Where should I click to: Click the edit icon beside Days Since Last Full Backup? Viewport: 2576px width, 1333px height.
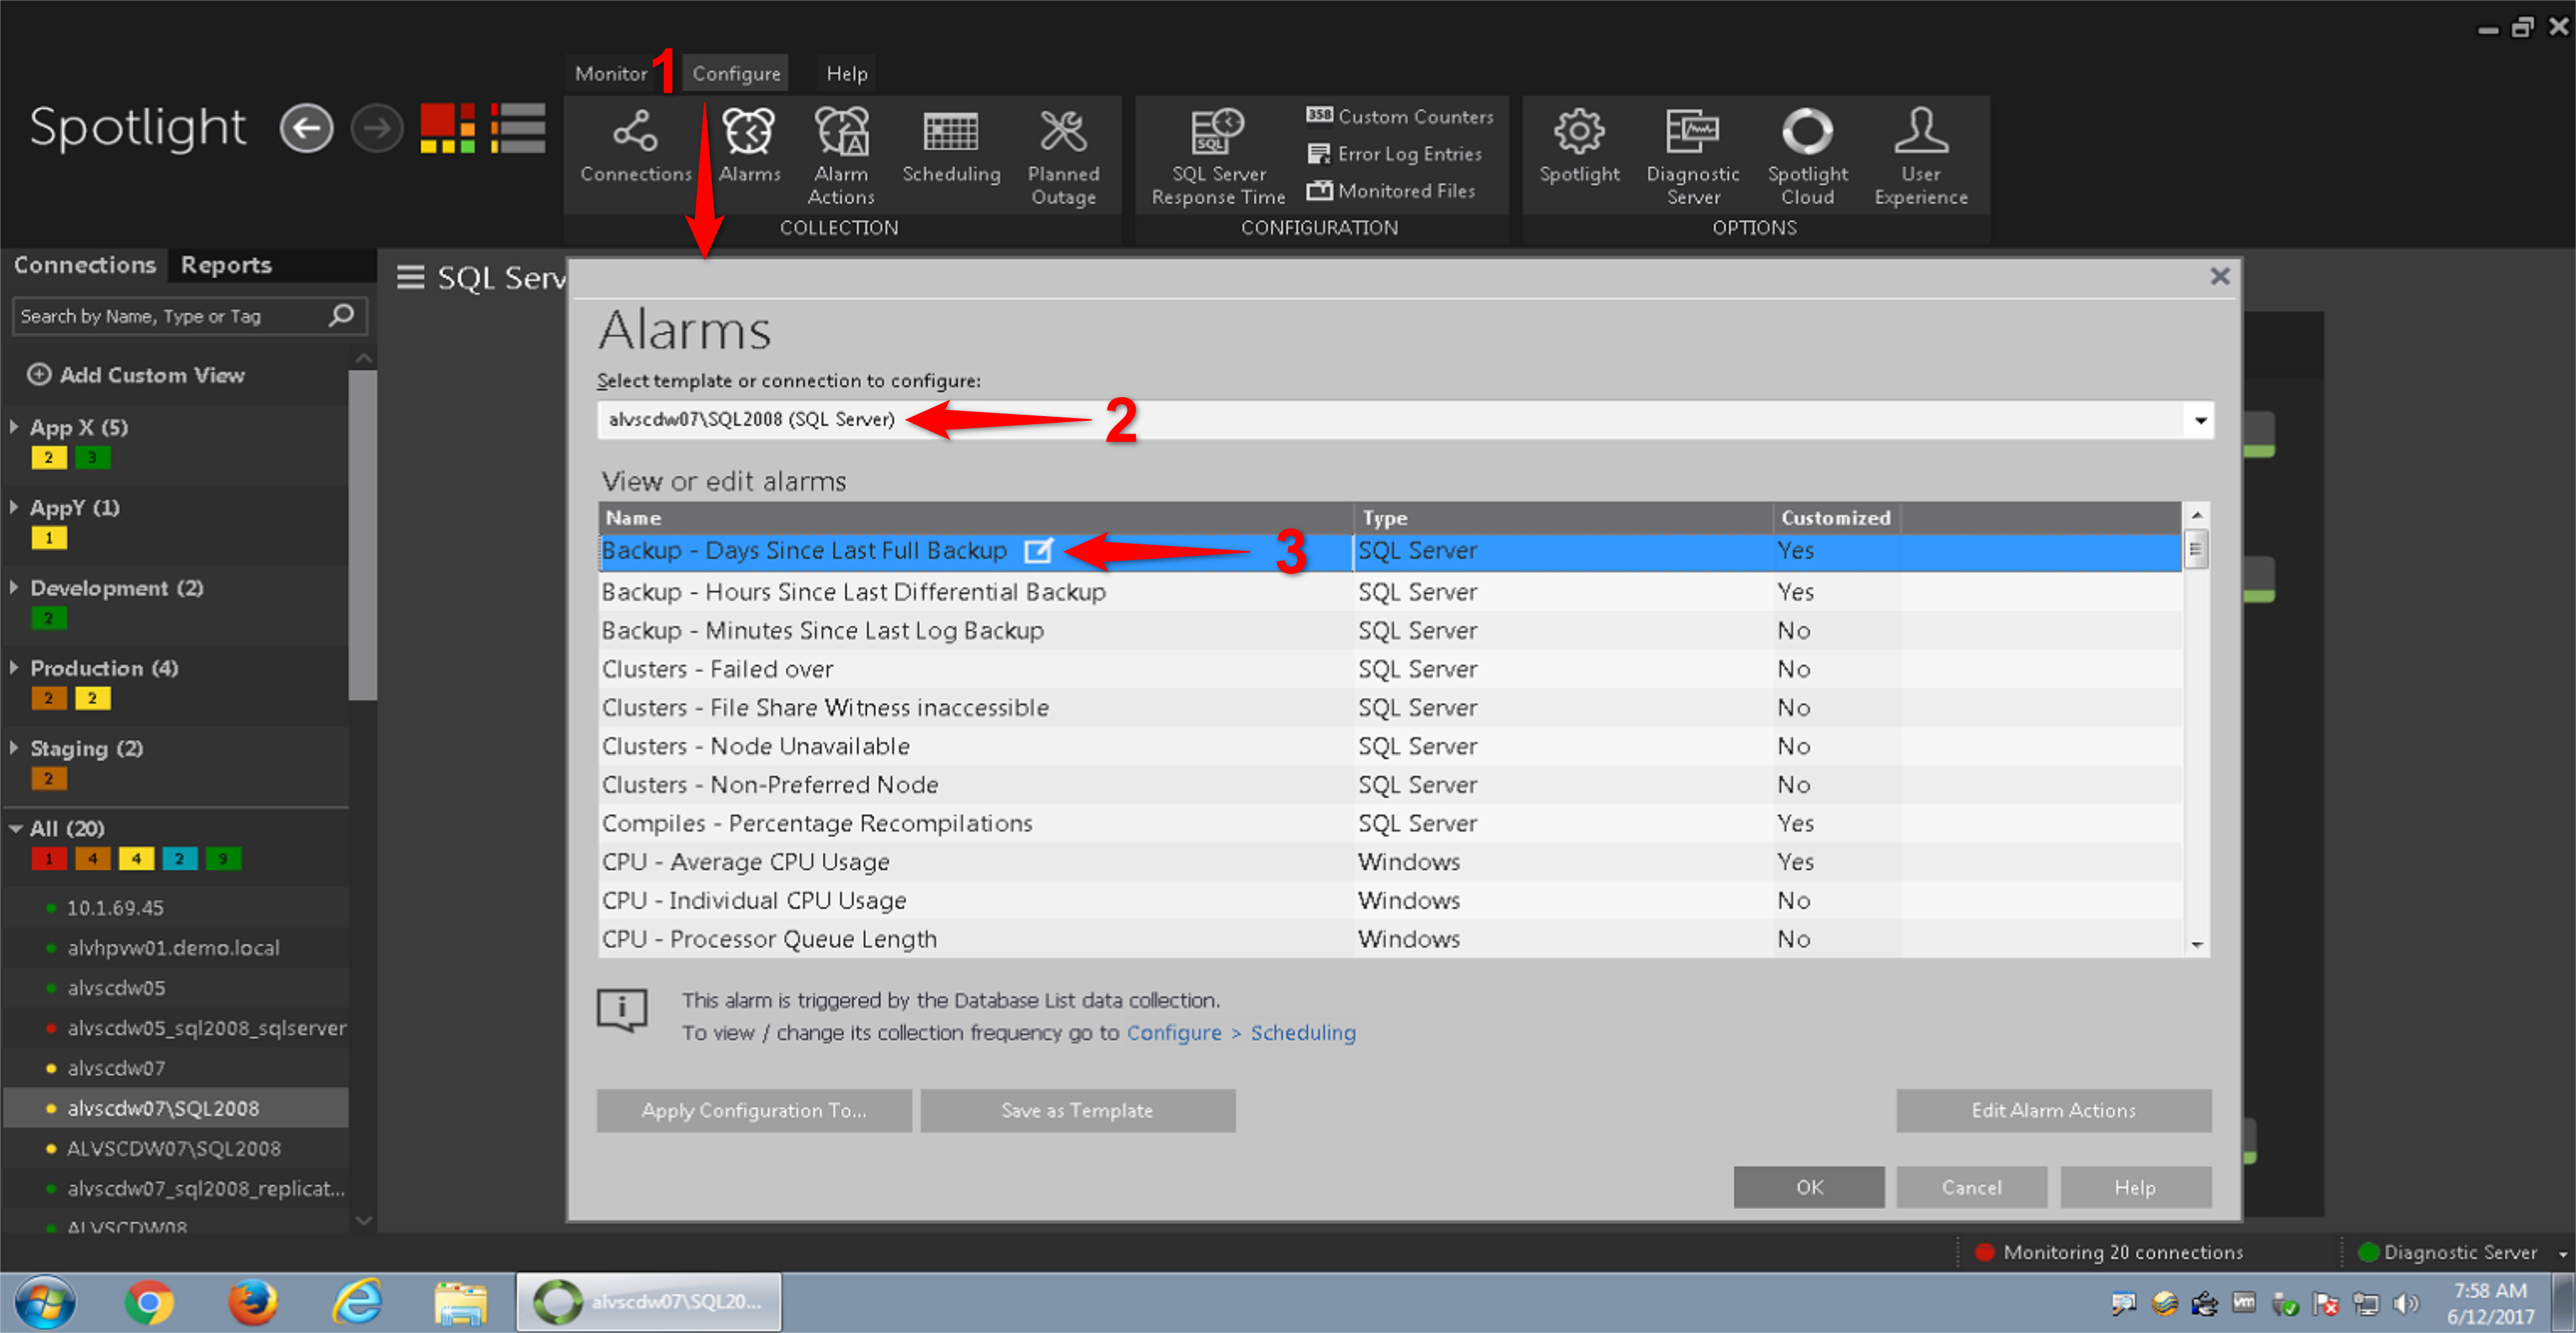1038,550
